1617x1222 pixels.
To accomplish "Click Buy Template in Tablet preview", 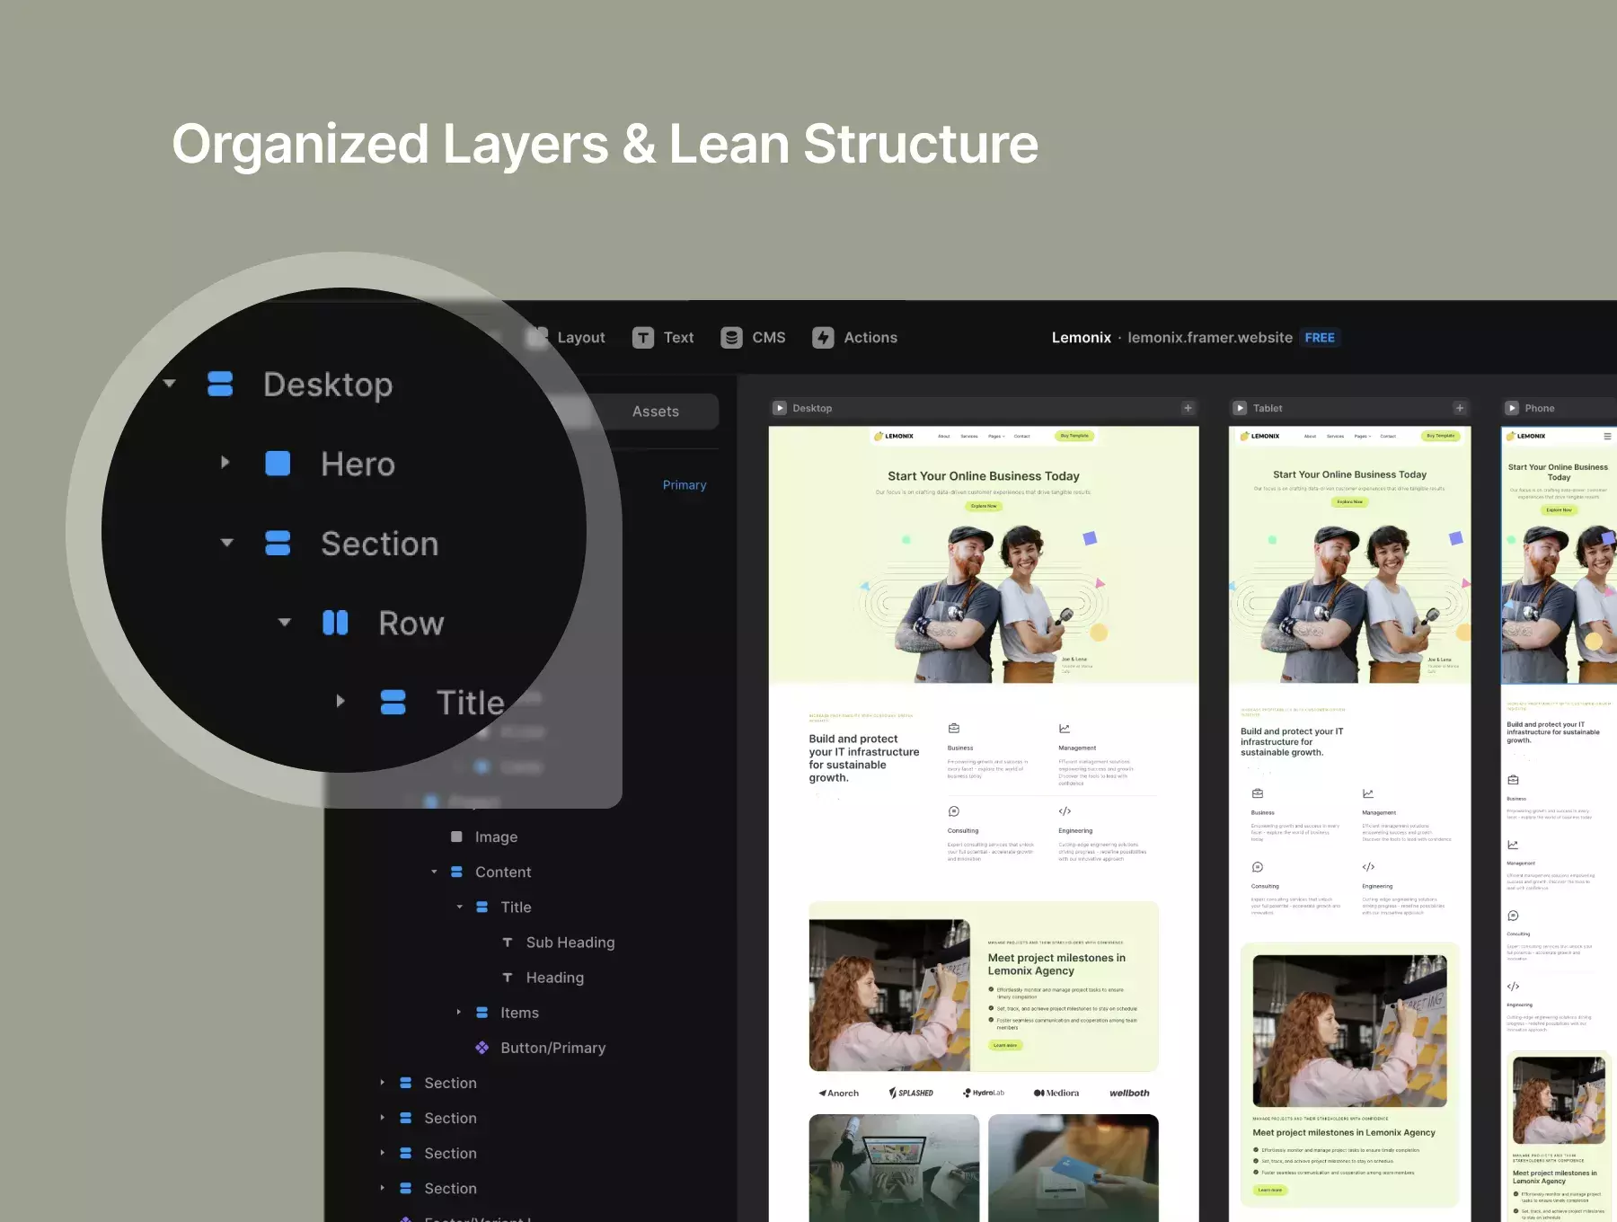I will click(x=1441, y=436).
